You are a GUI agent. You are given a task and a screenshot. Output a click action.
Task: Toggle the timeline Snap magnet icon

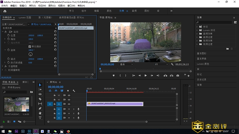pos(56,91)
